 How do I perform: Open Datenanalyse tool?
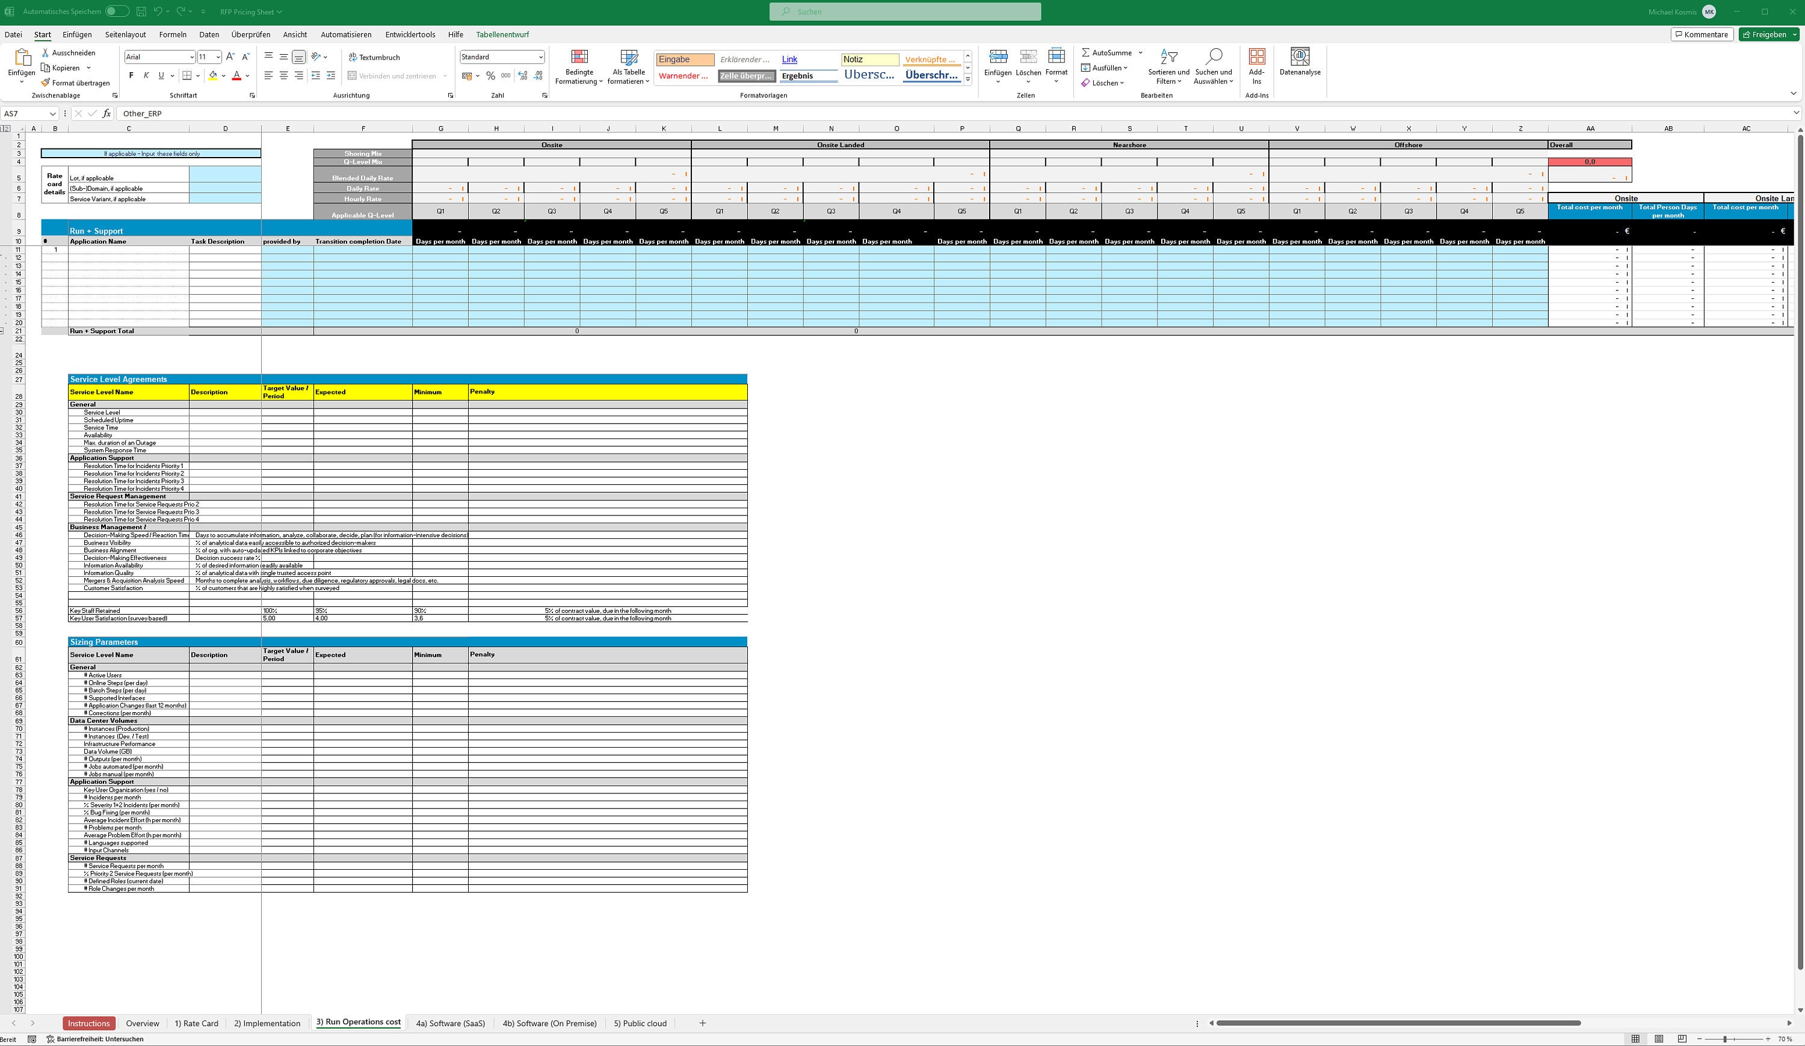pos(1300,61)
